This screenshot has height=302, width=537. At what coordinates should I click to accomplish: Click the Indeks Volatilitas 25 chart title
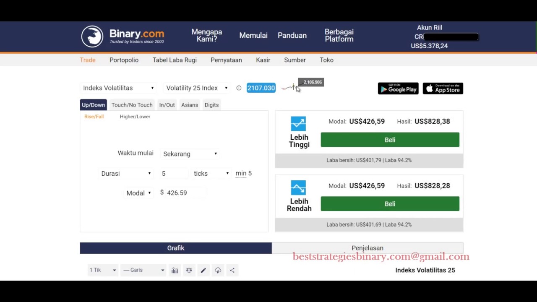[425, 270]
